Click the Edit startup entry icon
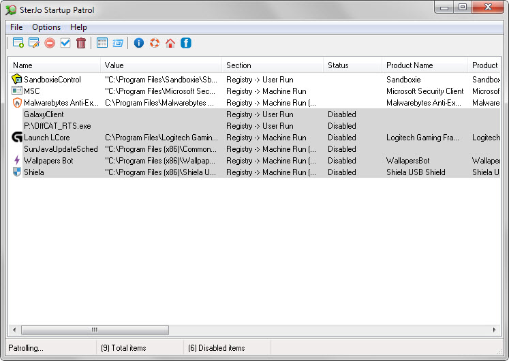 (x=34, y=43)
